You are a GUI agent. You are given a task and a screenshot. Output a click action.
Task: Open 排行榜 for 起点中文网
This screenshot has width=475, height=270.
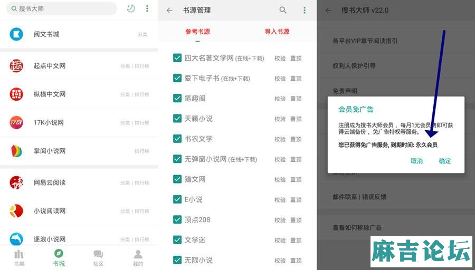pyautogui.click(x=142, y=66)
